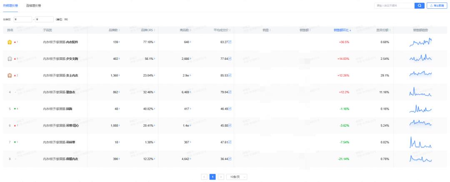Expand product count 2,666 arrow
The image size is (450, 182).
click(190, 59)
